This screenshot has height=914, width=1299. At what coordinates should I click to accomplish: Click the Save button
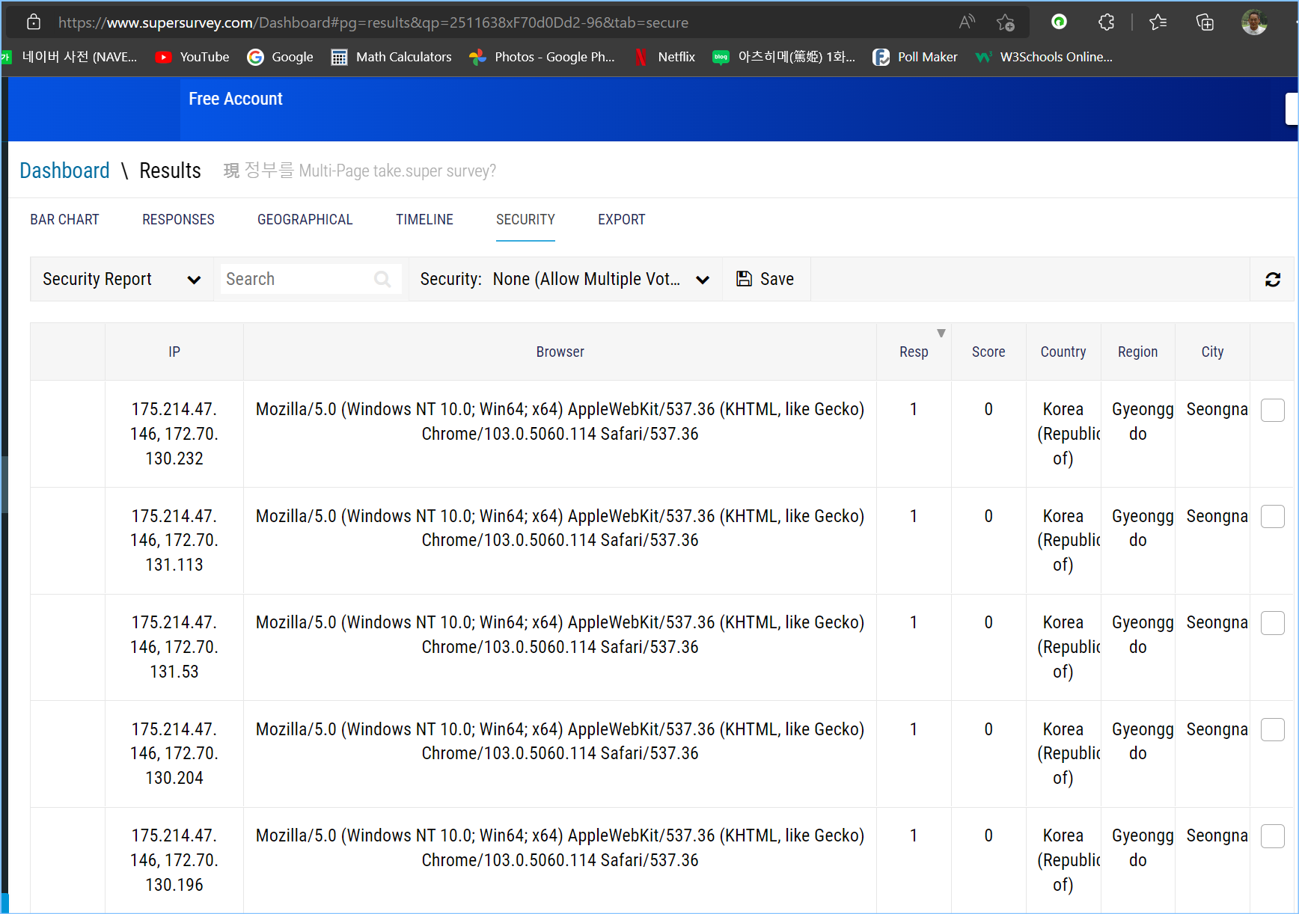tap(765, 280)
